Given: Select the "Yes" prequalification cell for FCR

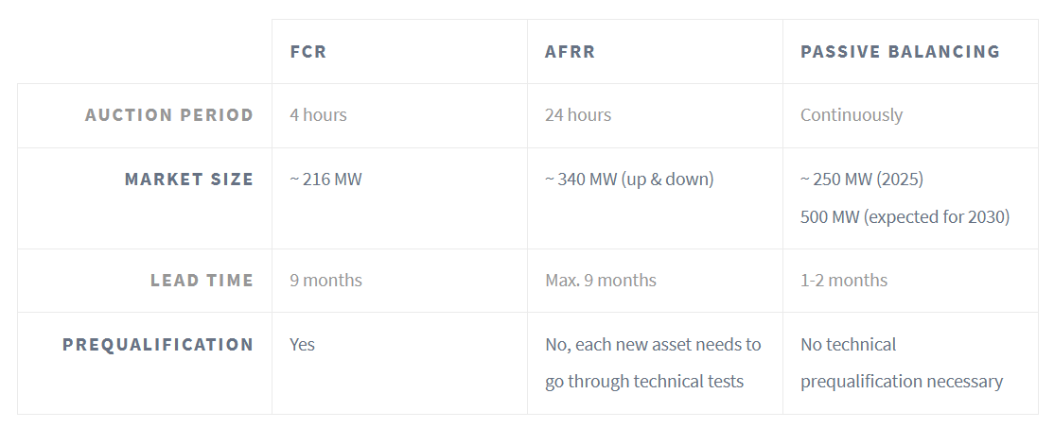Looking at the screenshot, I should (x=303, y=345).
